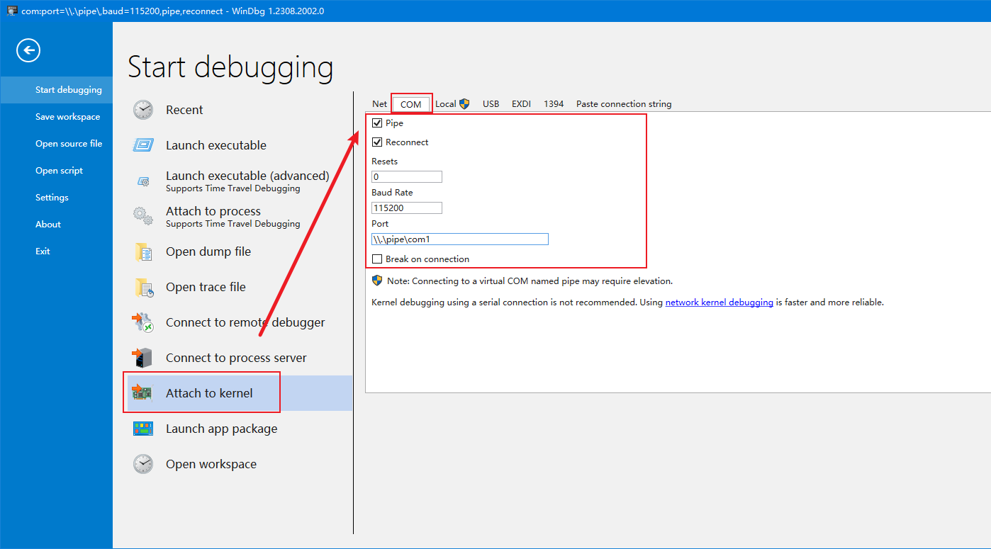This screenshot has height=549, width=991.
Task: Enable Break on connection checkbox
Action: coord(377,259)
